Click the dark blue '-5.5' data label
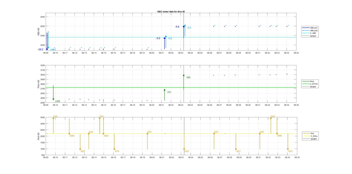Screen dimensions: 352x174 coord(158,38)
